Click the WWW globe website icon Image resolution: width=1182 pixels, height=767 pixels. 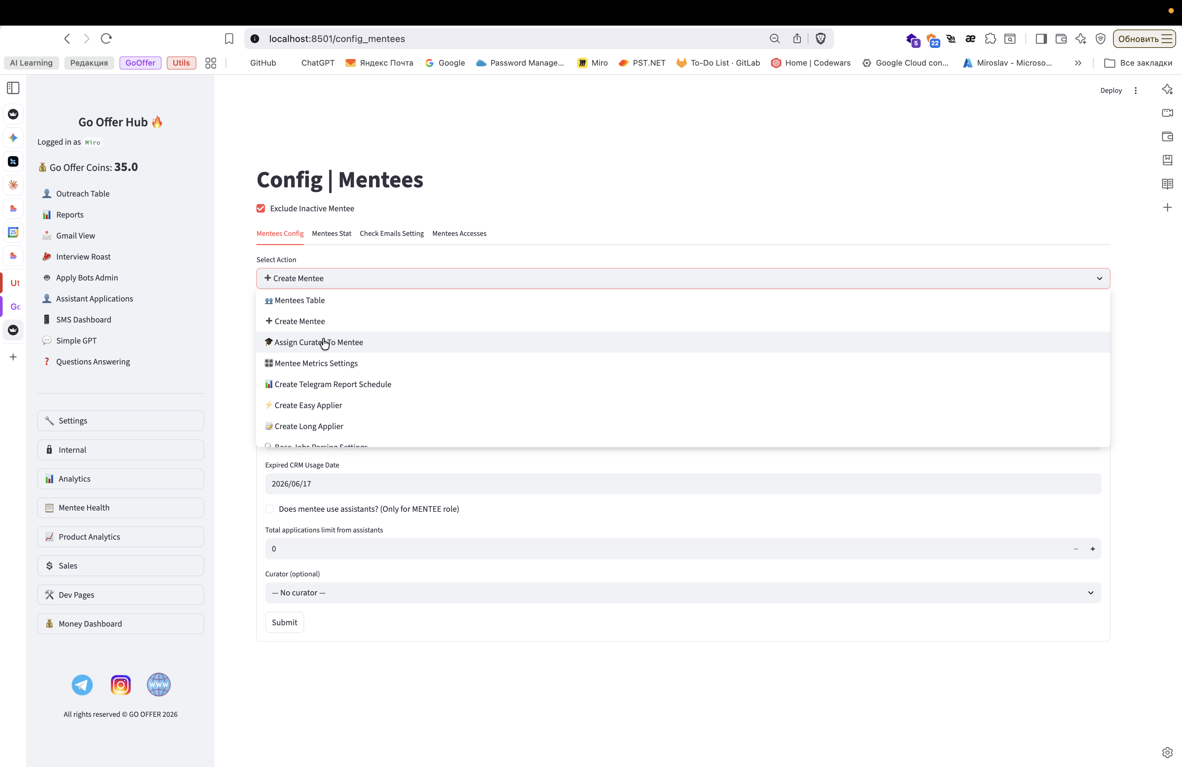[159, 685]
